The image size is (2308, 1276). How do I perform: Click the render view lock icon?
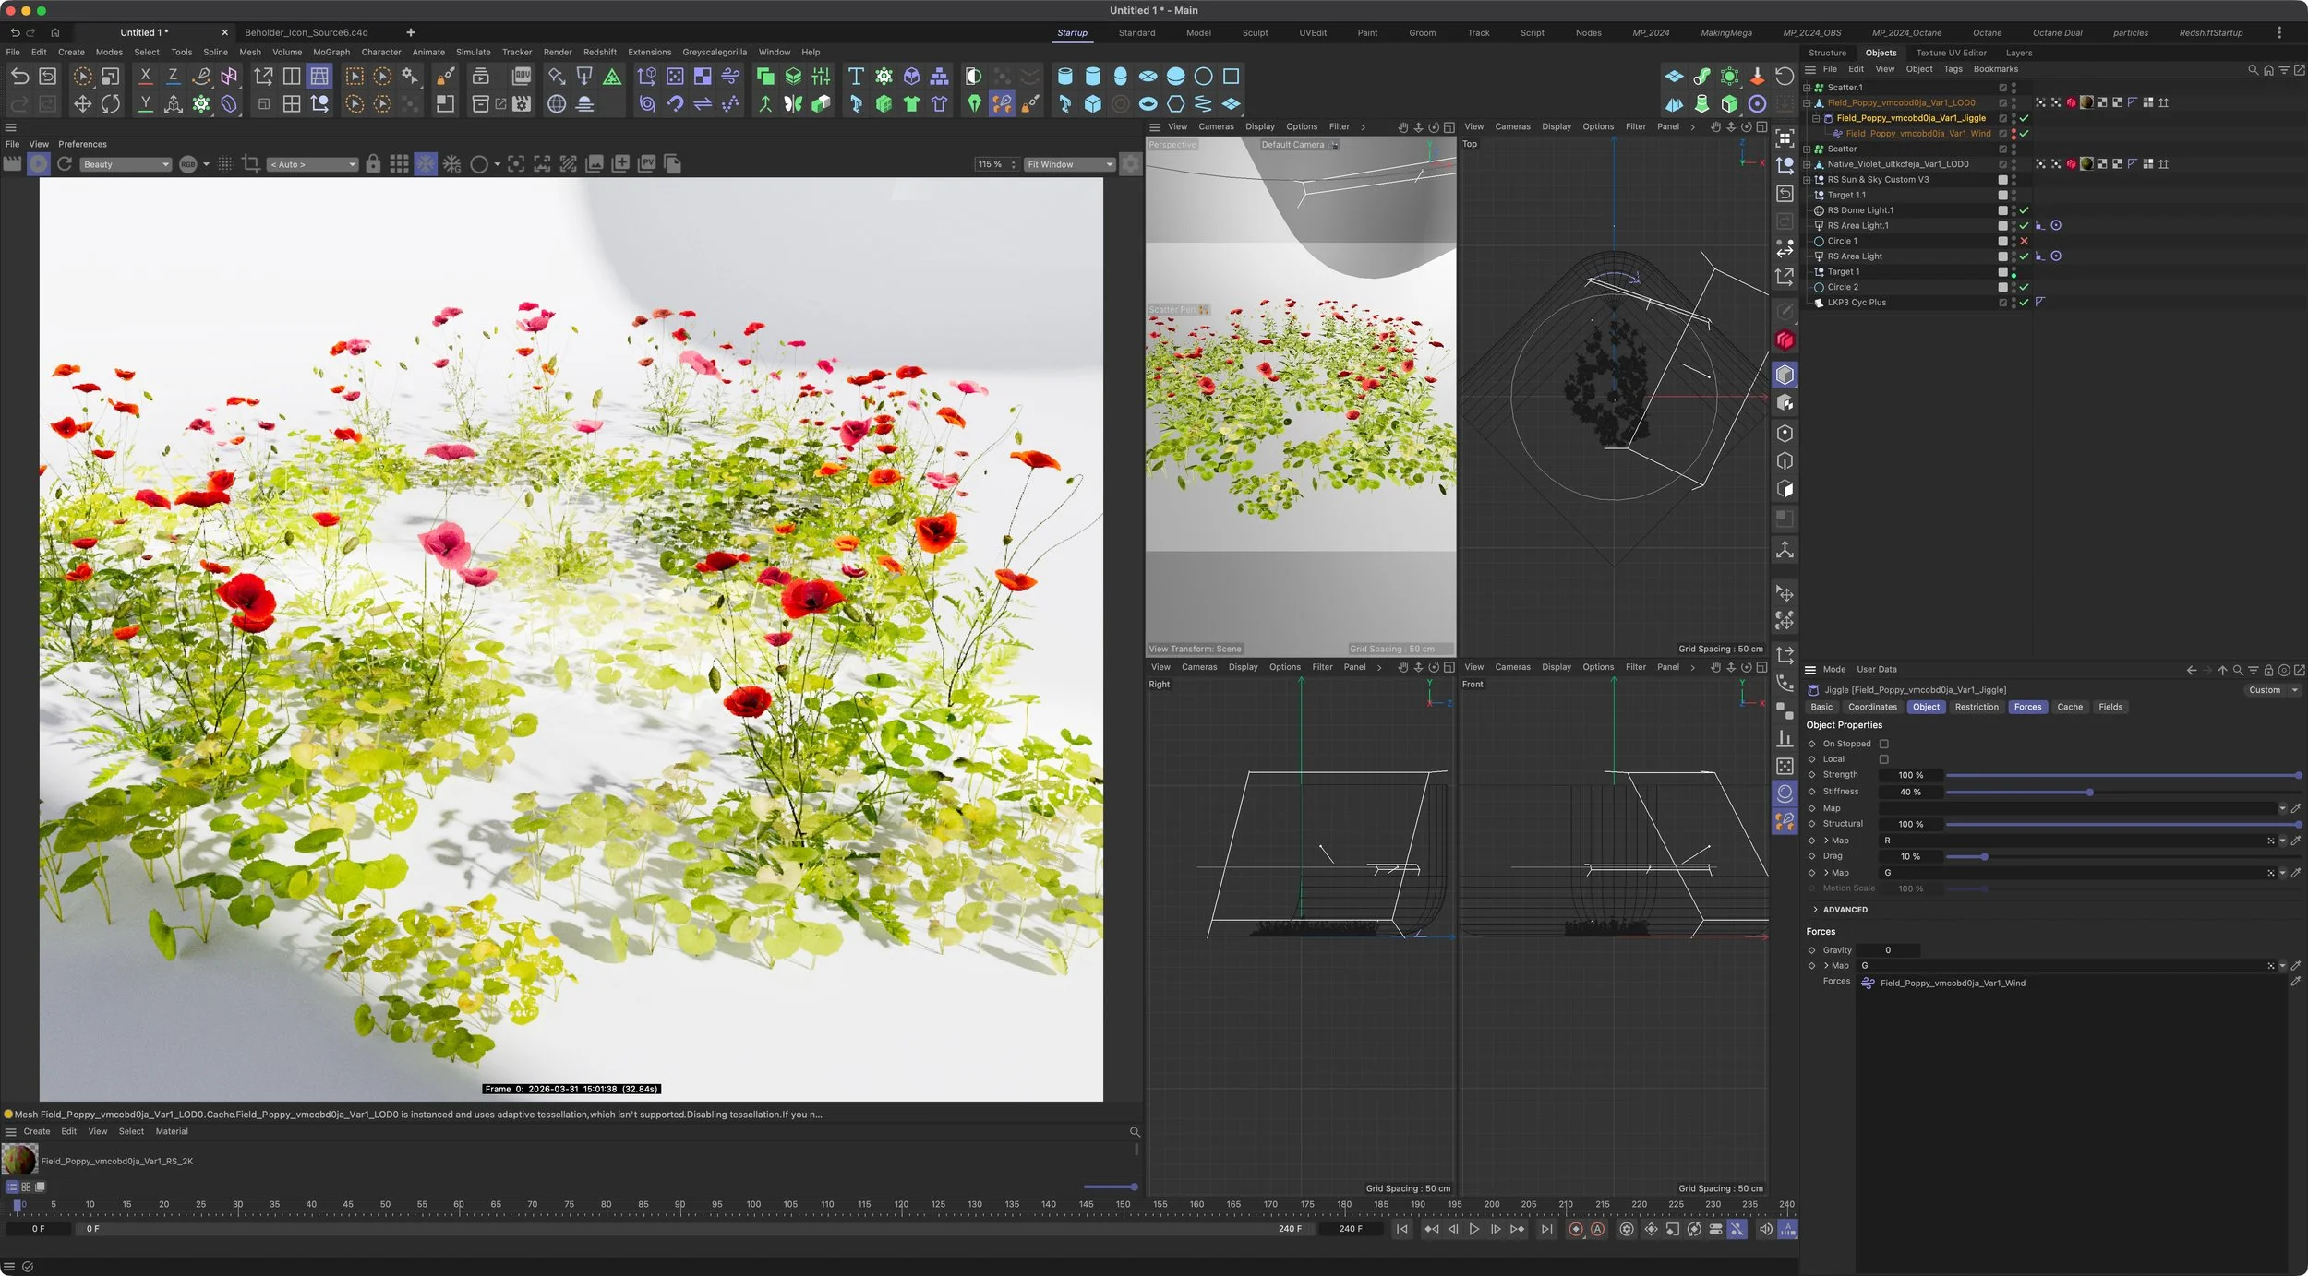click(x=373, y=164)
